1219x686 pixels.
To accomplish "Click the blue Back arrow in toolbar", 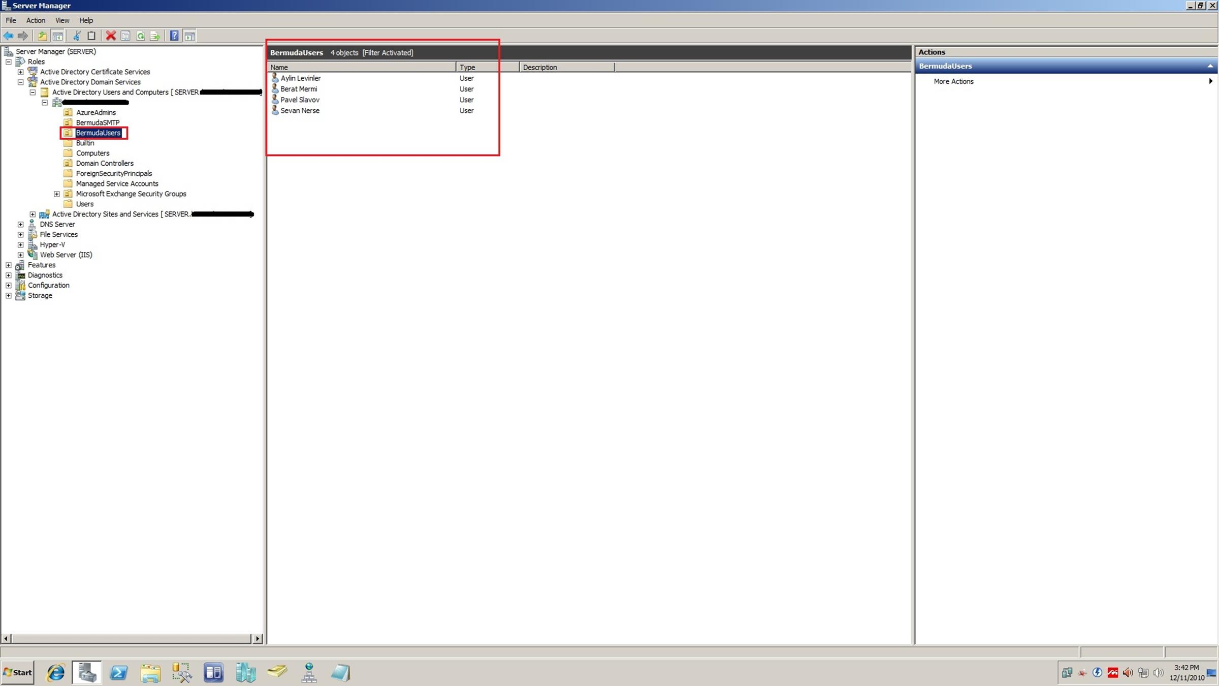I will (x=8, y=36).
